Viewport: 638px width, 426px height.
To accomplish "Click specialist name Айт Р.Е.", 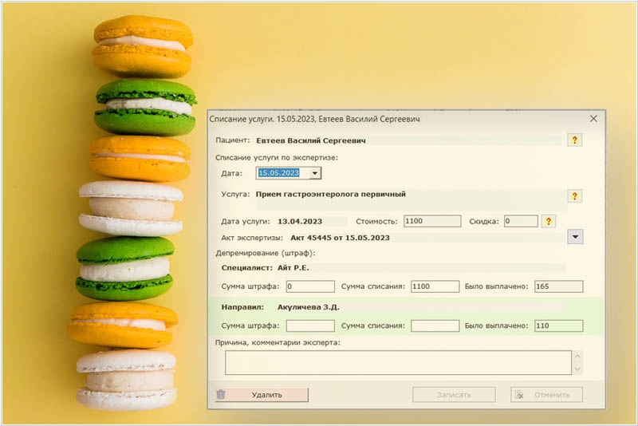I will point(293,268).
